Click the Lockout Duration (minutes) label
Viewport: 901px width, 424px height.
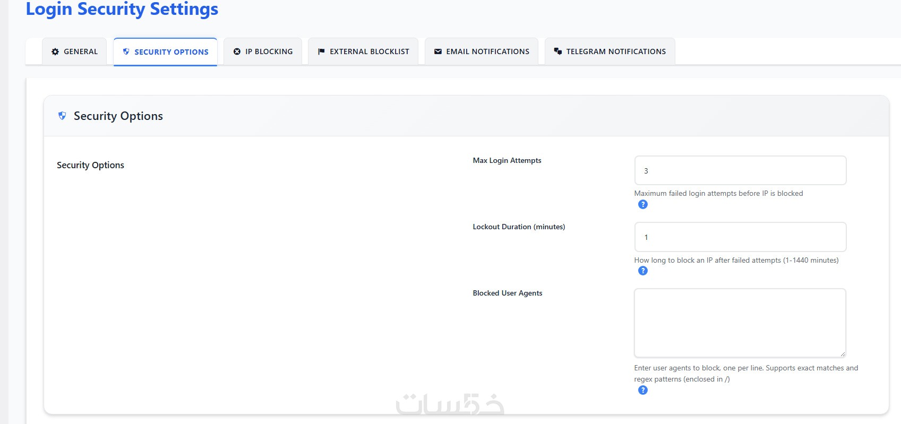coord(519,227)
